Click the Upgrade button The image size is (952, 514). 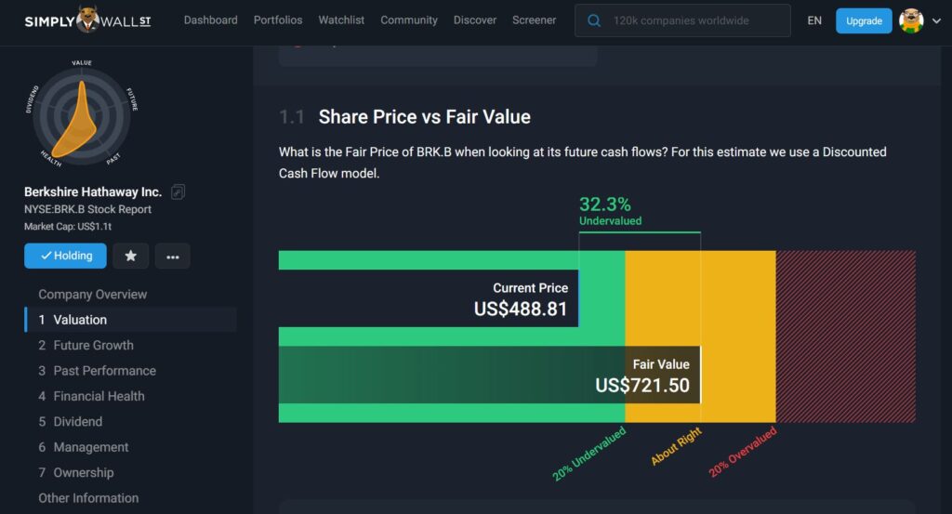864,20
